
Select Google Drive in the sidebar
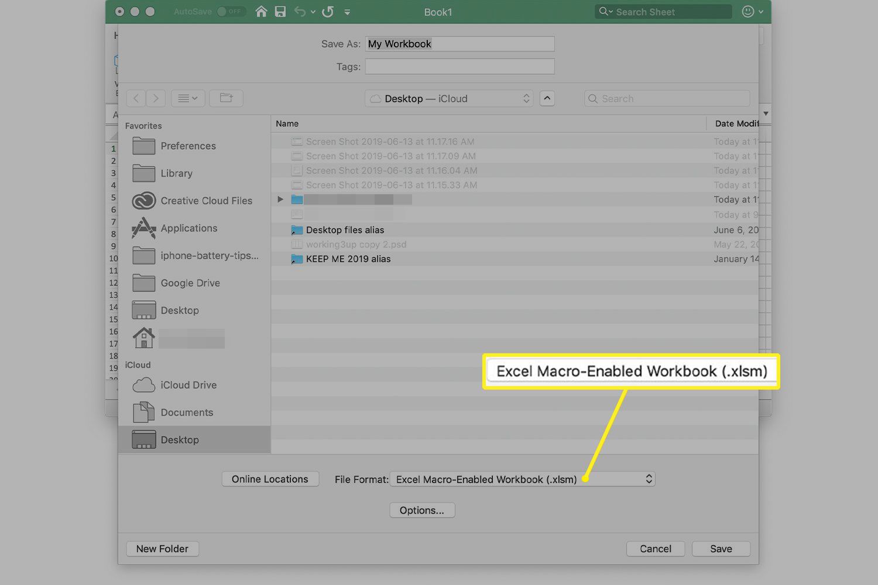[194, 283]
